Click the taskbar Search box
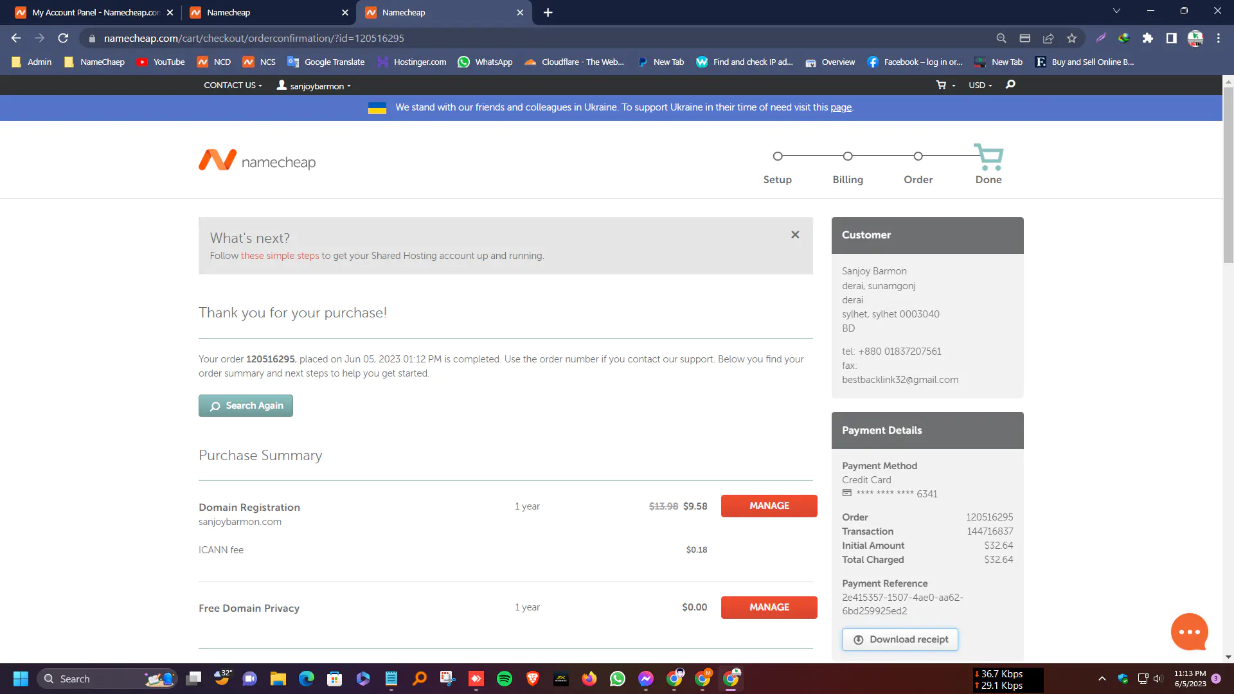 [107, 679]
